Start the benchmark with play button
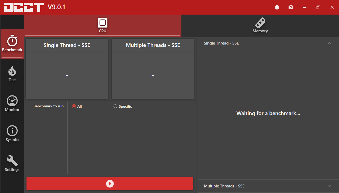This screenshot has width=339, height=193. [x=110, y=184]
